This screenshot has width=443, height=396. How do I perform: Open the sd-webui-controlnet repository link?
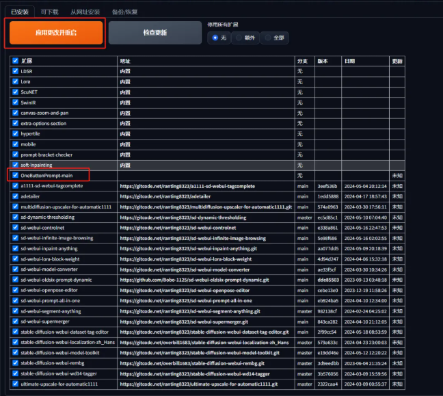click(178, 228)
